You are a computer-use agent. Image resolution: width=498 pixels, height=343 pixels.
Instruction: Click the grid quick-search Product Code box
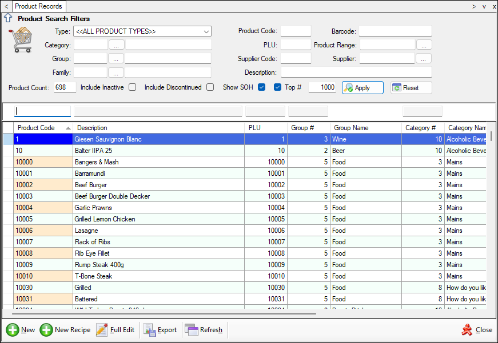pos(42,111)
